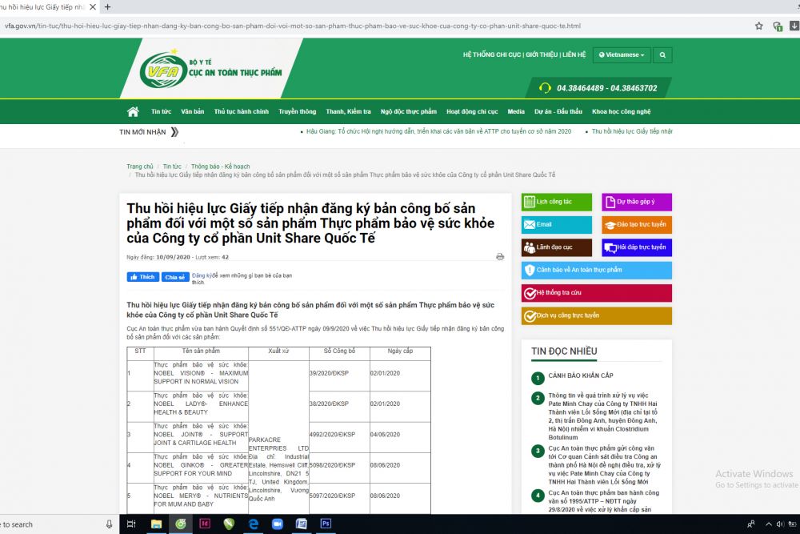Click the taskbar microphone icon
This screenshot has height=534, width=800.
109,524
